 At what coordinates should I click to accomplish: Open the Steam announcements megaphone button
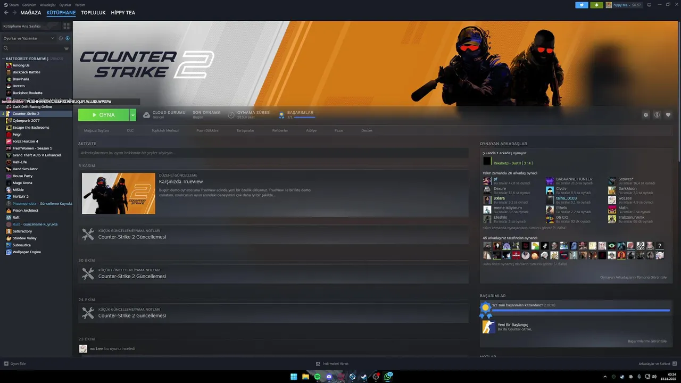pyautogui.click(x=582, y=5)
